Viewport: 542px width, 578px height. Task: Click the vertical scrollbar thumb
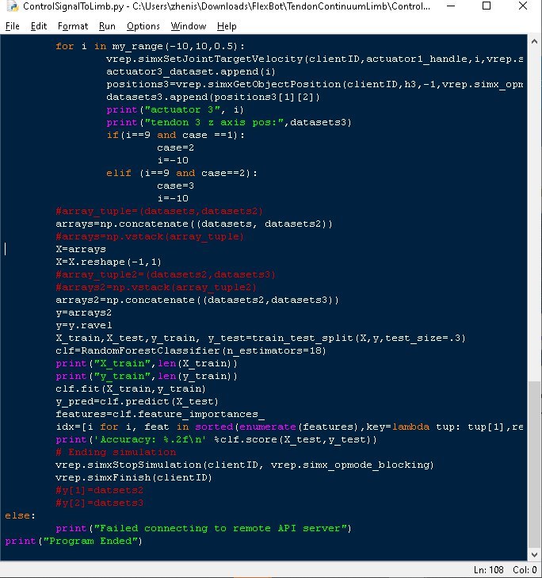534,465
